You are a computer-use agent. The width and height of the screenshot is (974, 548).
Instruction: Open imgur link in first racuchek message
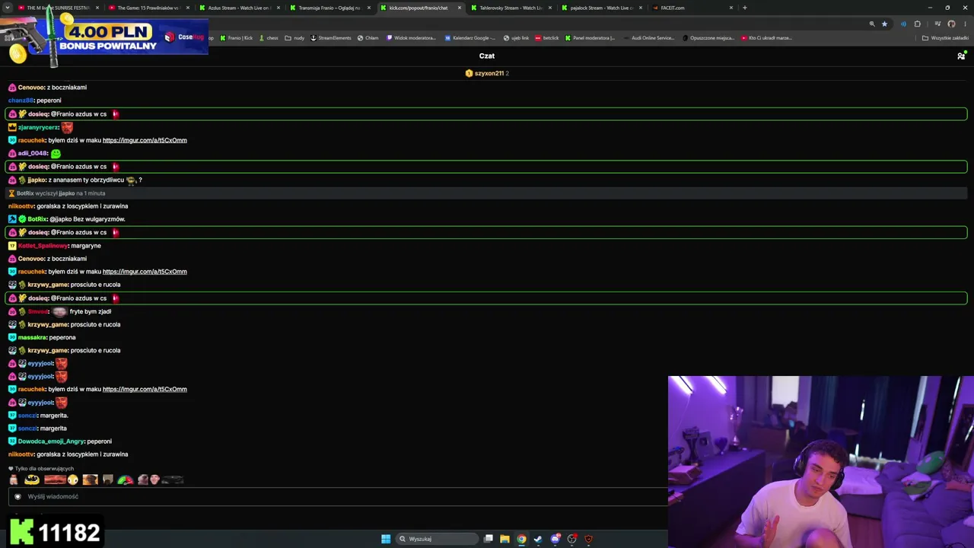[145, 140]
